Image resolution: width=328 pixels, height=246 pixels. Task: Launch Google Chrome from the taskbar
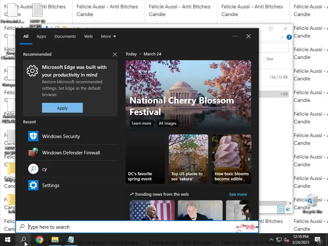click(39, 240)
